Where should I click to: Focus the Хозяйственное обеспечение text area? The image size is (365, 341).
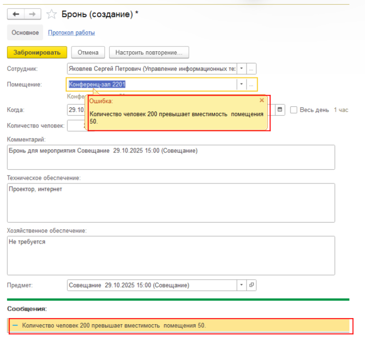(171, 255)
